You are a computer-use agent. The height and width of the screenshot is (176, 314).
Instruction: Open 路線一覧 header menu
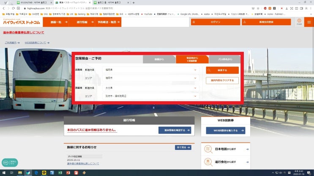click(56, 22)
